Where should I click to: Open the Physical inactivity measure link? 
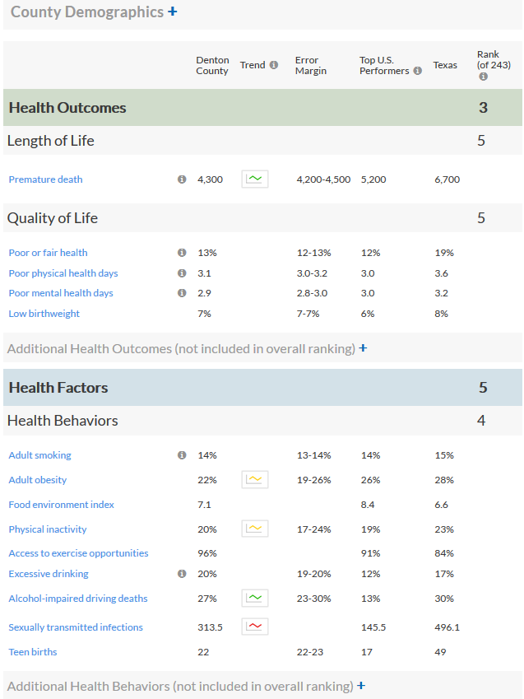click(x=48, y=529)
